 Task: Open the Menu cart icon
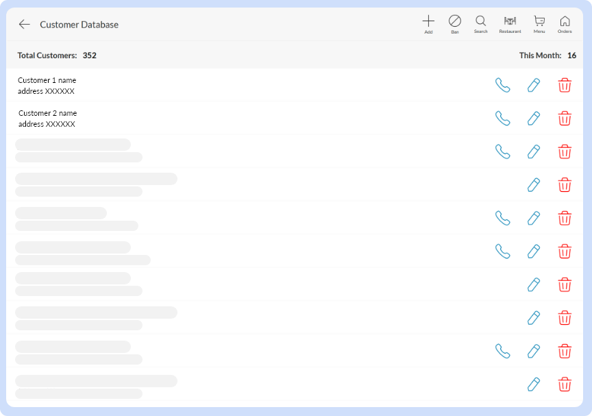[539, 21]
